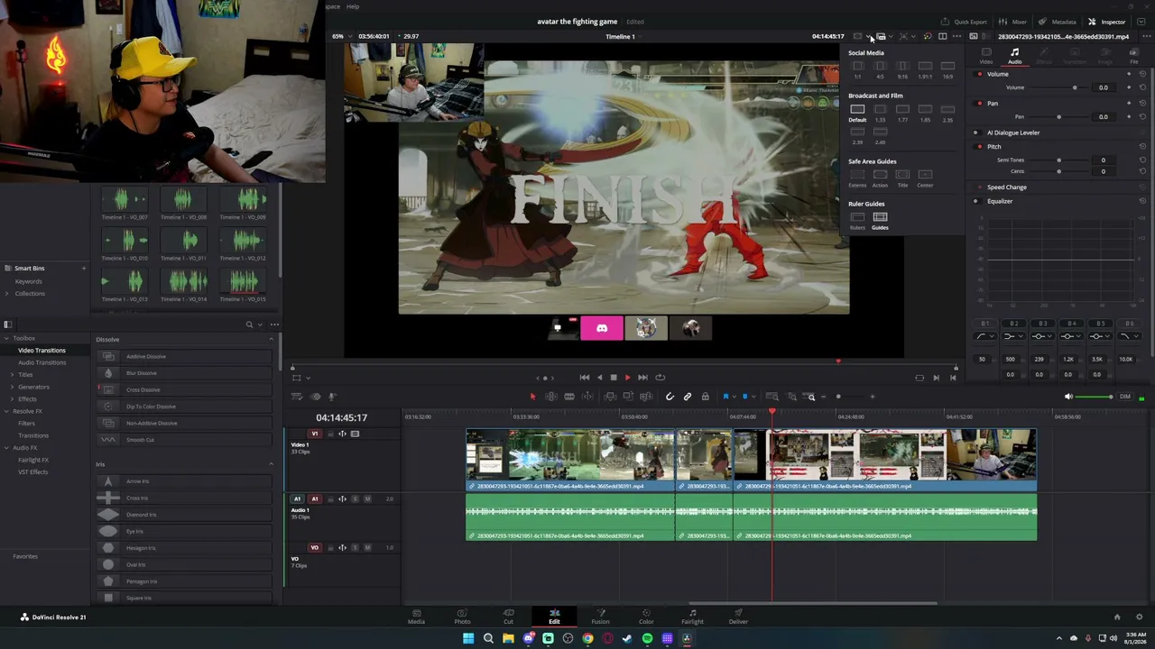Image resolution: width=1155 pixels, height=649 pixels.
Task: Choose the 1.85 broadcast aspect guide
Action: pos(925,113)
